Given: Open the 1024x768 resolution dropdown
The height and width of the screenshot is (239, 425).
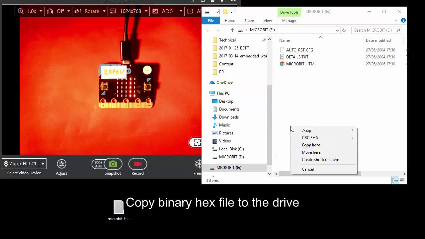Looking at the screenshot, I should [x=146, y=11].
